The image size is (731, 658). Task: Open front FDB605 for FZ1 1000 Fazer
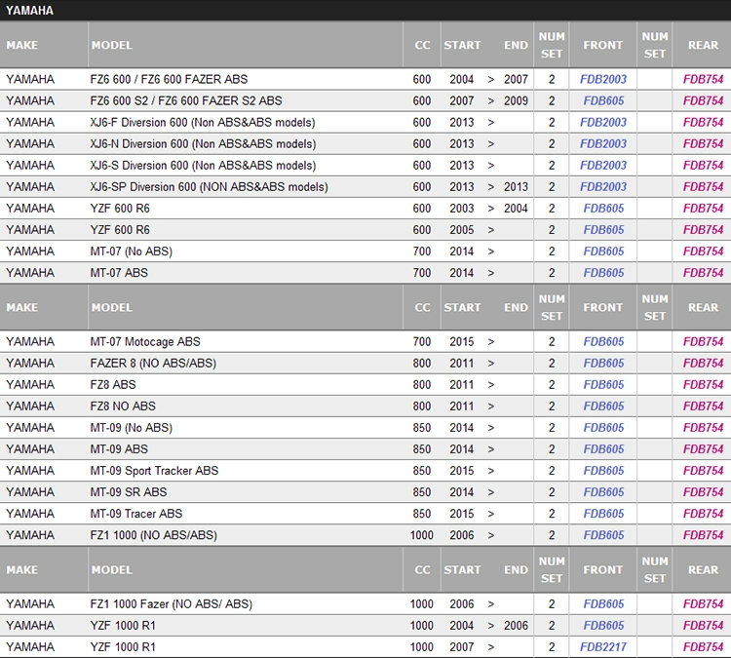(x=603, y=603)
